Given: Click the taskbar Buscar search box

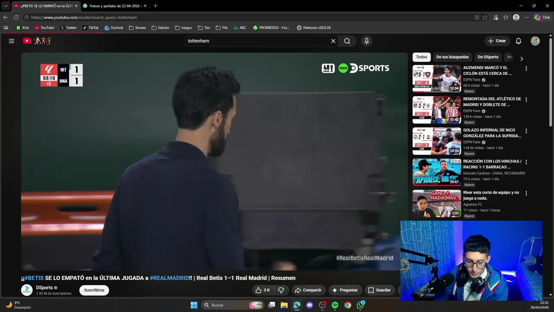Looking at the screenshot, I should pos(233,305).
